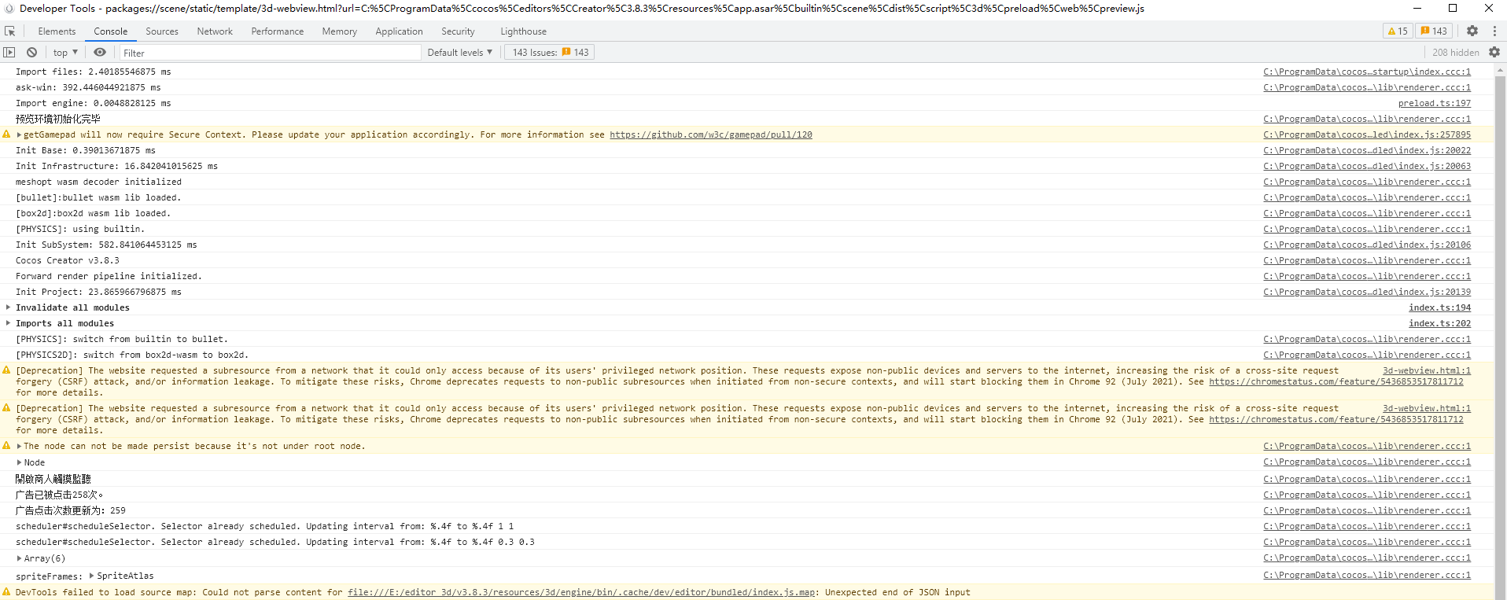The height and width of the screenshot is (600, 1507).
Task: Open the index.js:257895 source link
Action: coord(1367,134)
